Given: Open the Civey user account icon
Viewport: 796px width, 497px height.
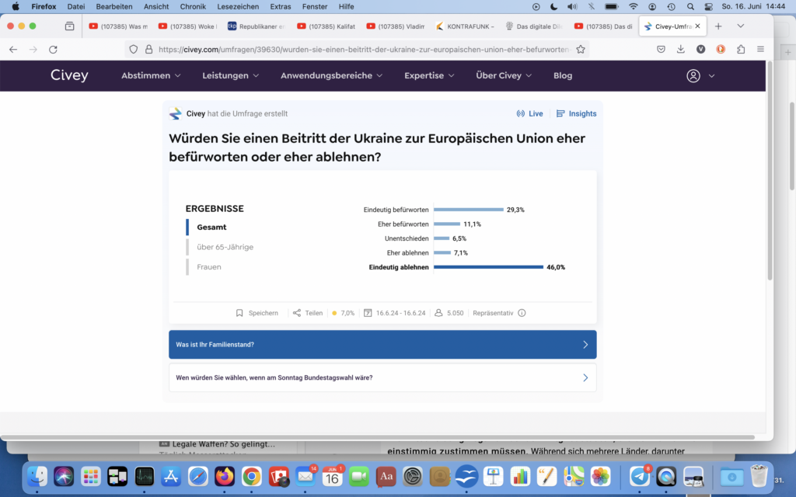Looking at the screenshot, I should click(693, 76).
